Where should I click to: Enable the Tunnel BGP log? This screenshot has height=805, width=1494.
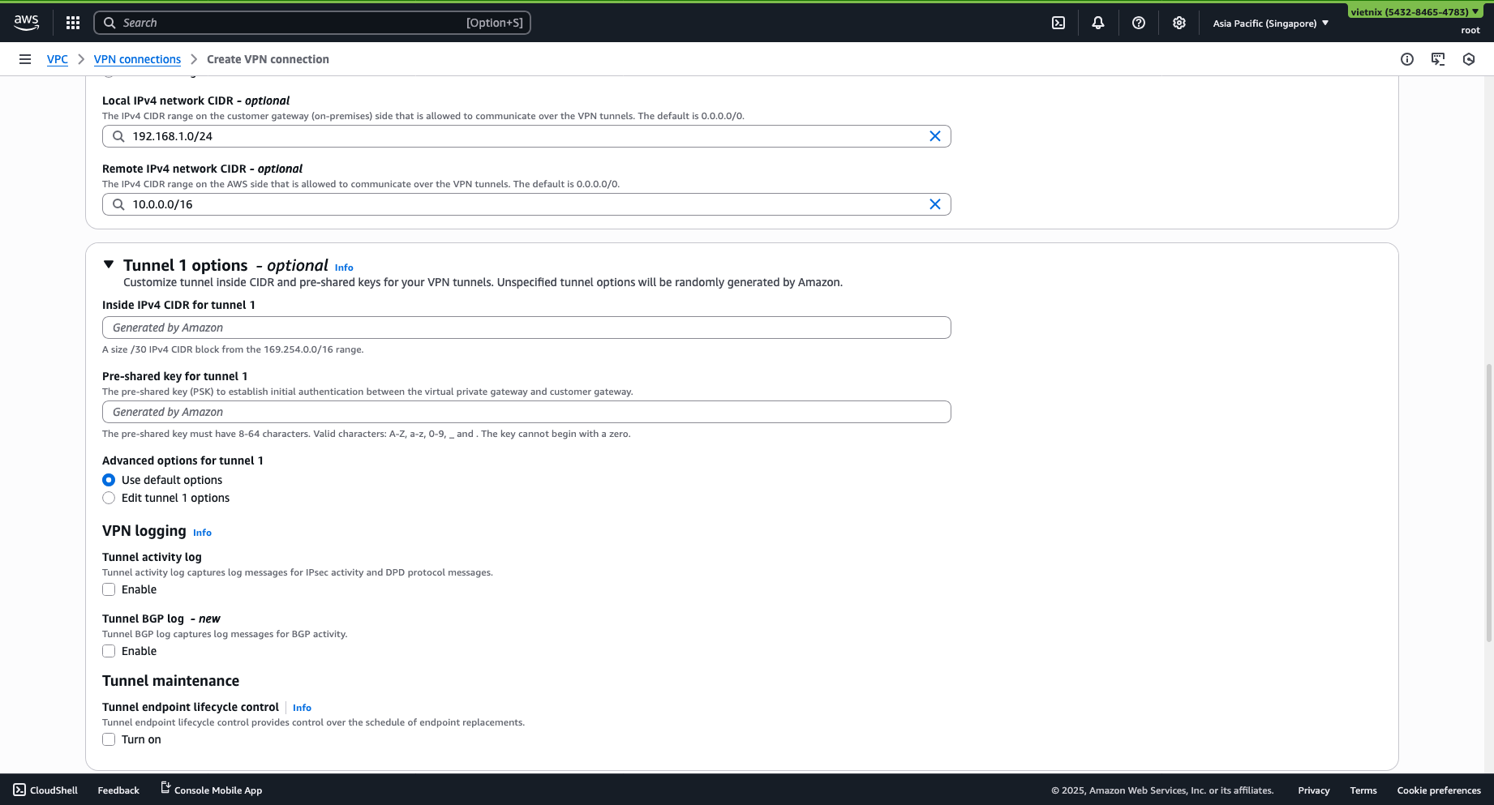click(x=109, y=651)
